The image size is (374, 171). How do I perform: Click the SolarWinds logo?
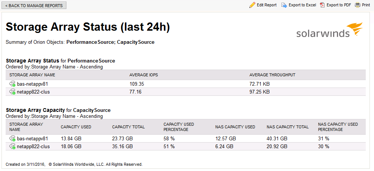329,30
